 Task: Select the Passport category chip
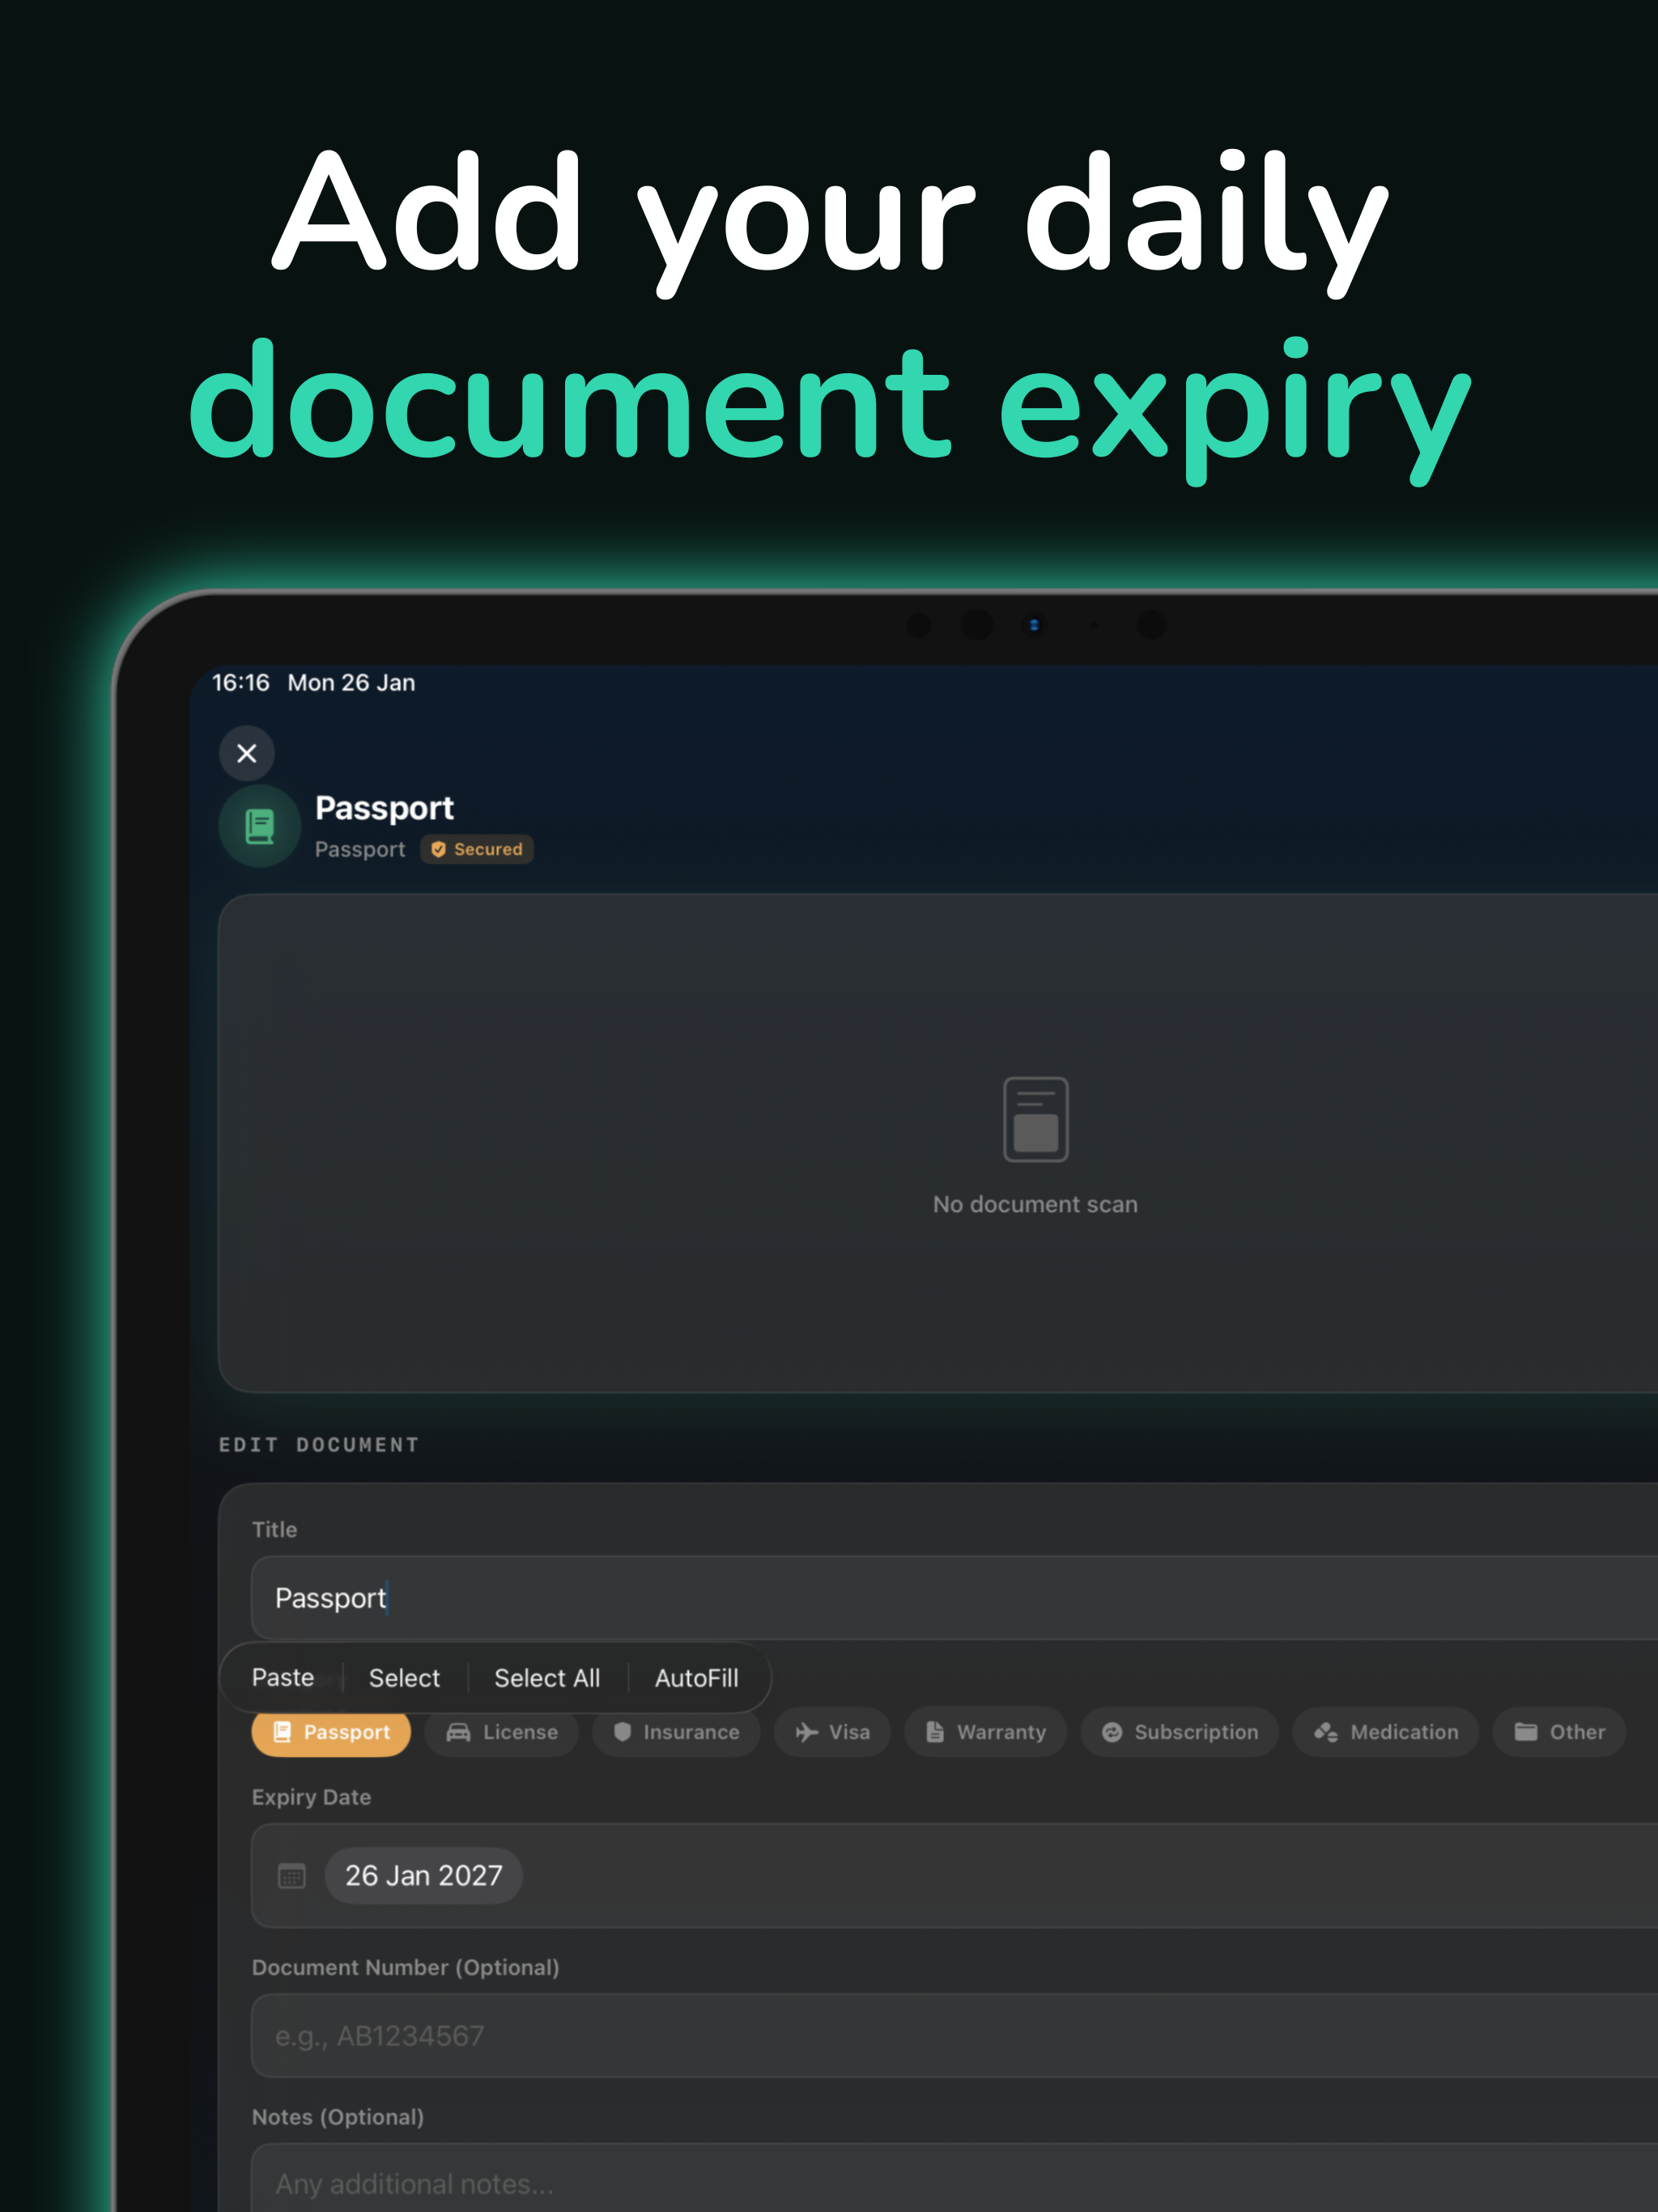pos(331,1732)
